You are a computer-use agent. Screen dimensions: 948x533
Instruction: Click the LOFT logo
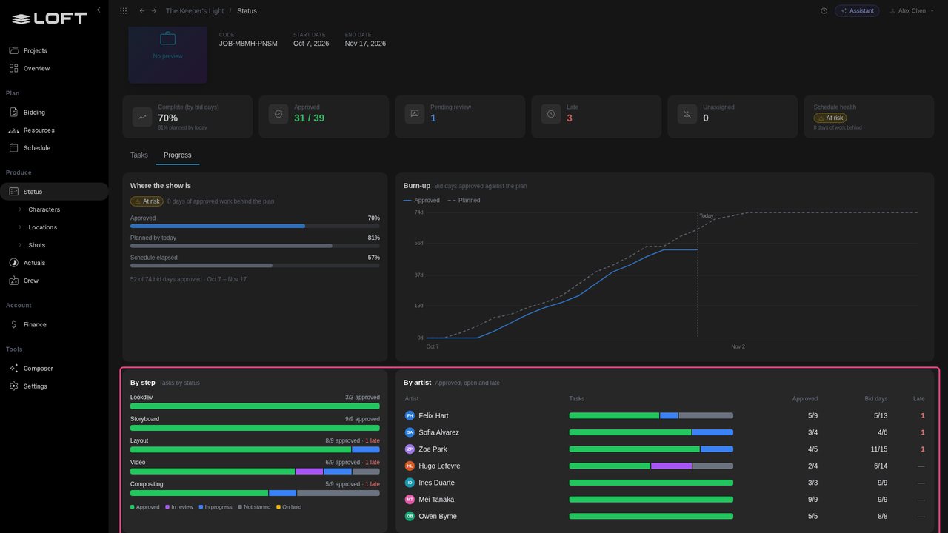pos(50,19)
